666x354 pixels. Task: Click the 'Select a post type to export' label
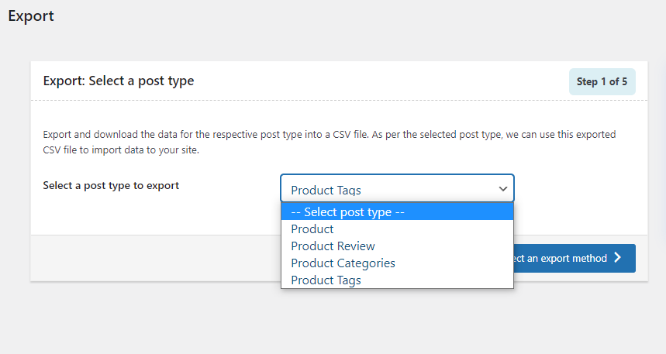(x=111, y=186)
